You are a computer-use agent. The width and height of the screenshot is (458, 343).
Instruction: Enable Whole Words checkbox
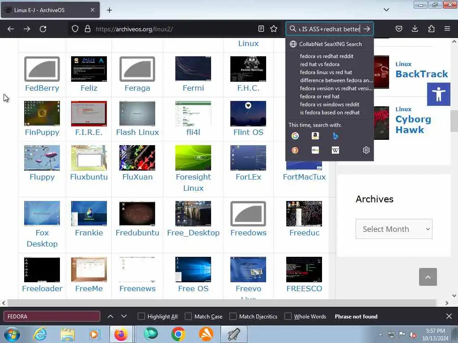[288, 317]
